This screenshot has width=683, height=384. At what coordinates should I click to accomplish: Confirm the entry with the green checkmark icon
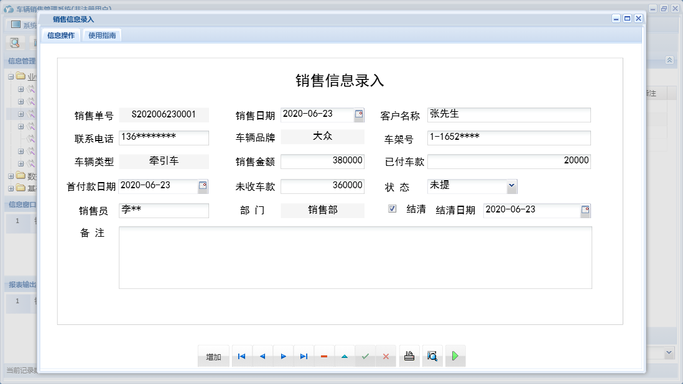point(366,356)
